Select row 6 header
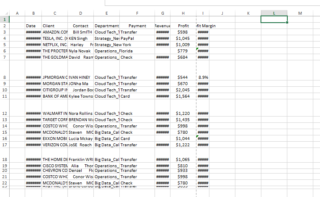Viewport: 320px width, 197px height. click(5, 51)
